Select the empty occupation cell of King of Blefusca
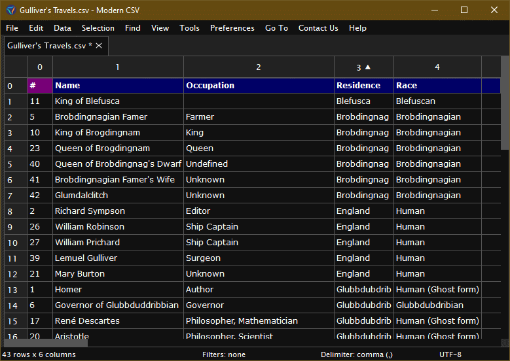Screen dimensions: 510x361 point(259,101)
